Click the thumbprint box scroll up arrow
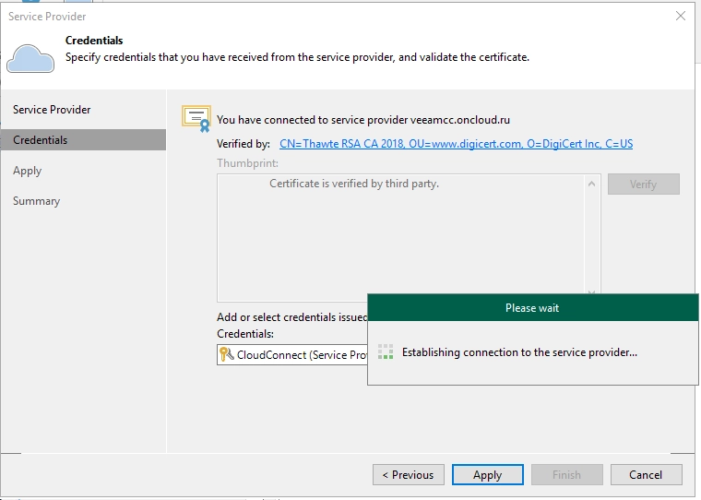The image size is (701, 500). [x=592, y=184]
